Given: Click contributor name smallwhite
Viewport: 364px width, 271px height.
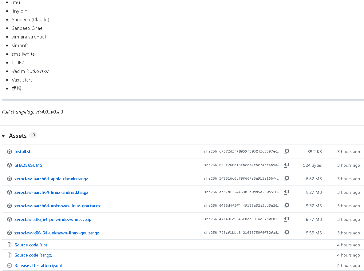Looking at the screenshot, I should [x=23, y=54].
